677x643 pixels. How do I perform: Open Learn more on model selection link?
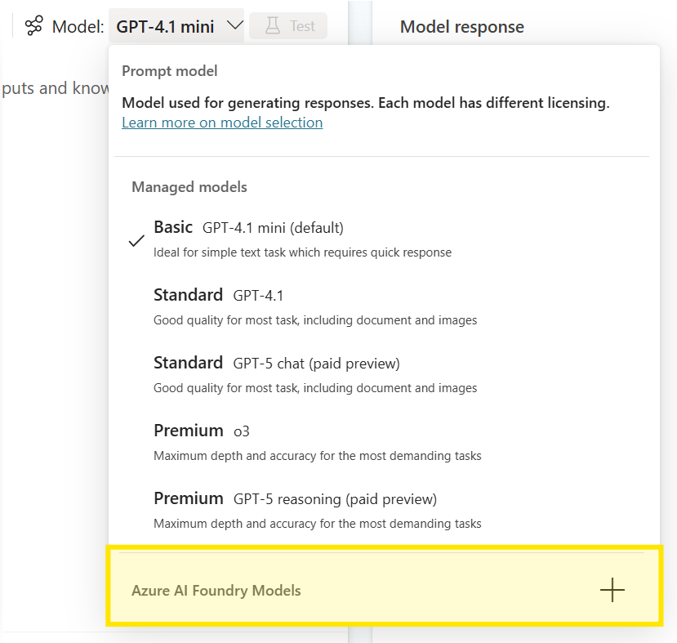pos(222,123)
